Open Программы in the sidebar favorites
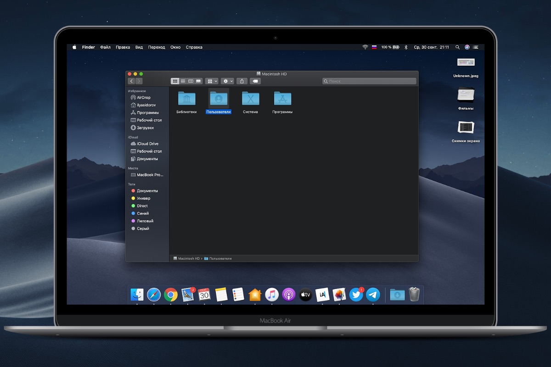The width and height of the screenshot is (551, 367). point(145,113)
